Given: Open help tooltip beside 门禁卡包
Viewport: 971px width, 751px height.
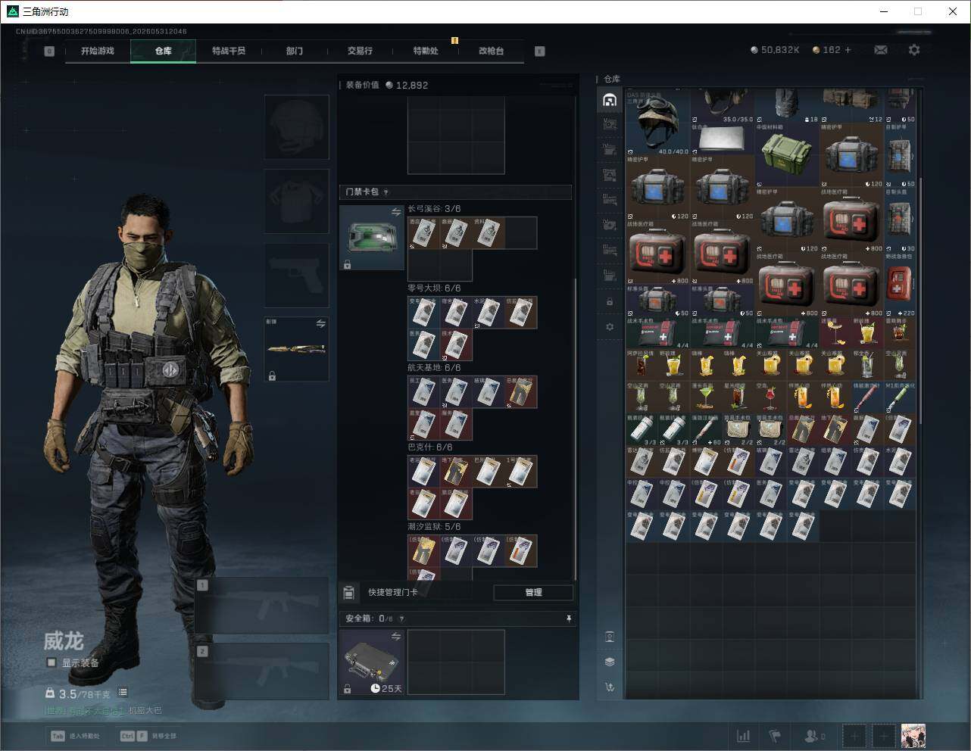Looking at the screenshot, I should point(386,192).
